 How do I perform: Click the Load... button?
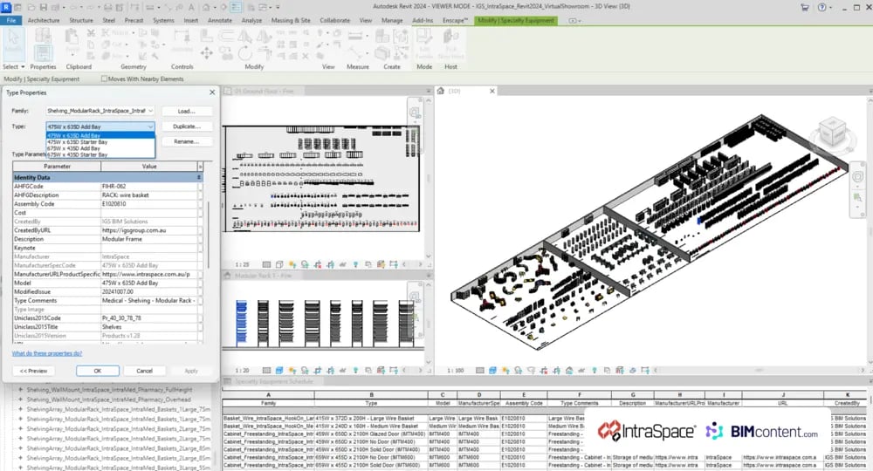tap(187, 112)
